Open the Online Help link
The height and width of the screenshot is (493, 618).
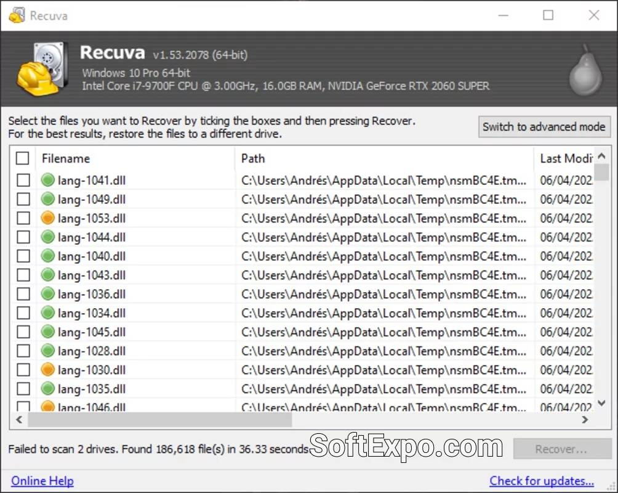[42, 480]
